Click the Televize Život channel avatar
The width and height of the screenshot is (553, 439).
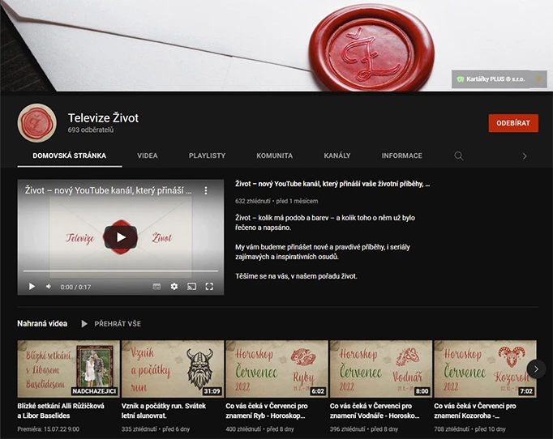[37, 123]
